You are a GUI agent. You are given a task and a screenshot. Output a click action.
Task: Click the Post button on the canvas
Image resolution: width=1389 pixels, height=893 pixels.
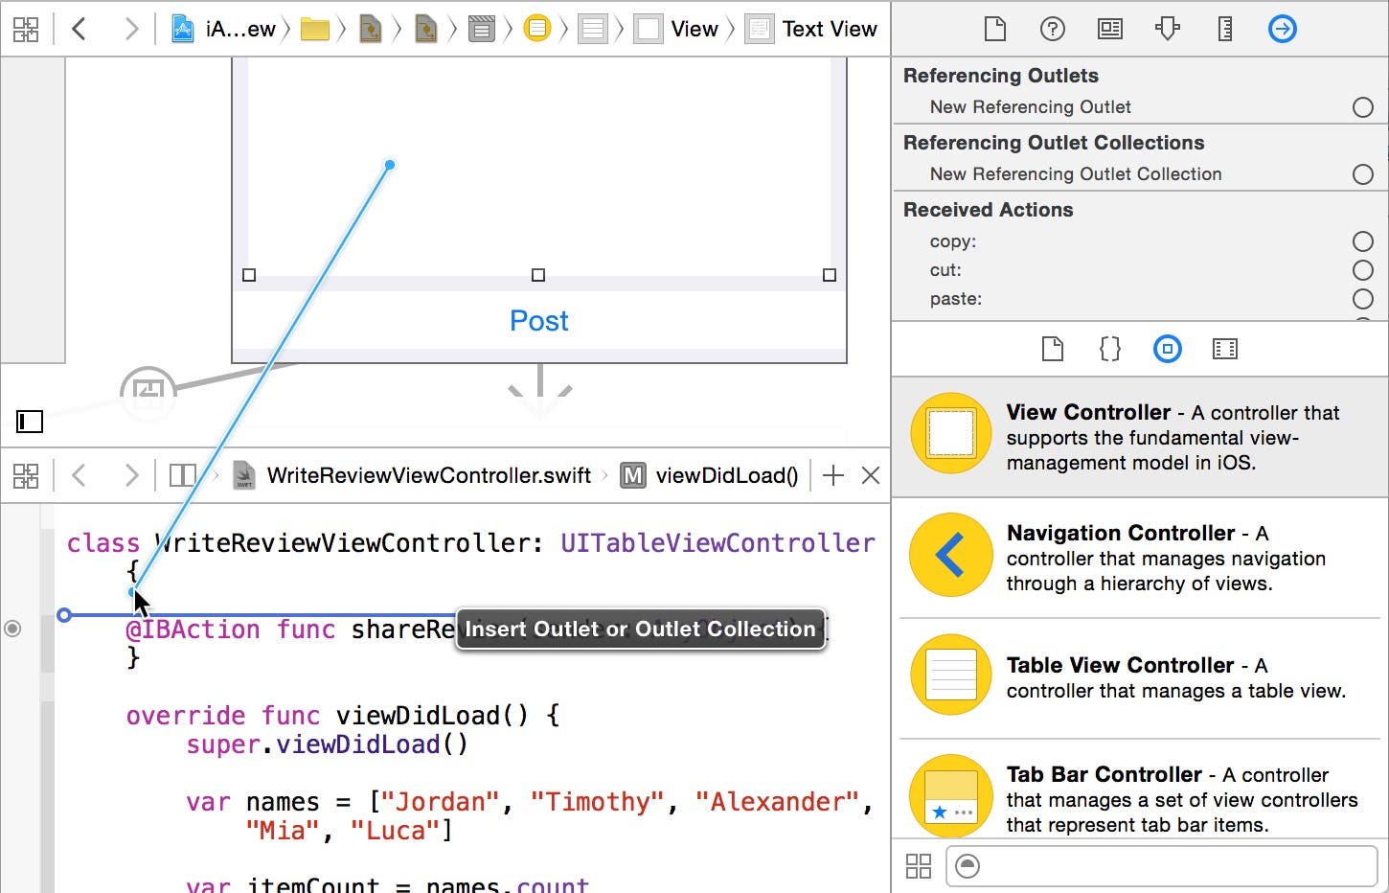click(x=538, y=321)
